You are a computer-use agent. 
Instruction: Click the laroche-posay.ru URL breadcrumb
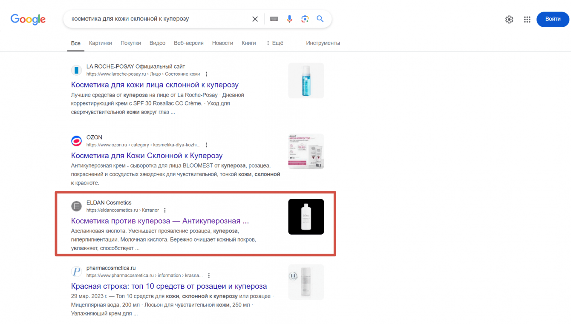click(x=143, y=74)
